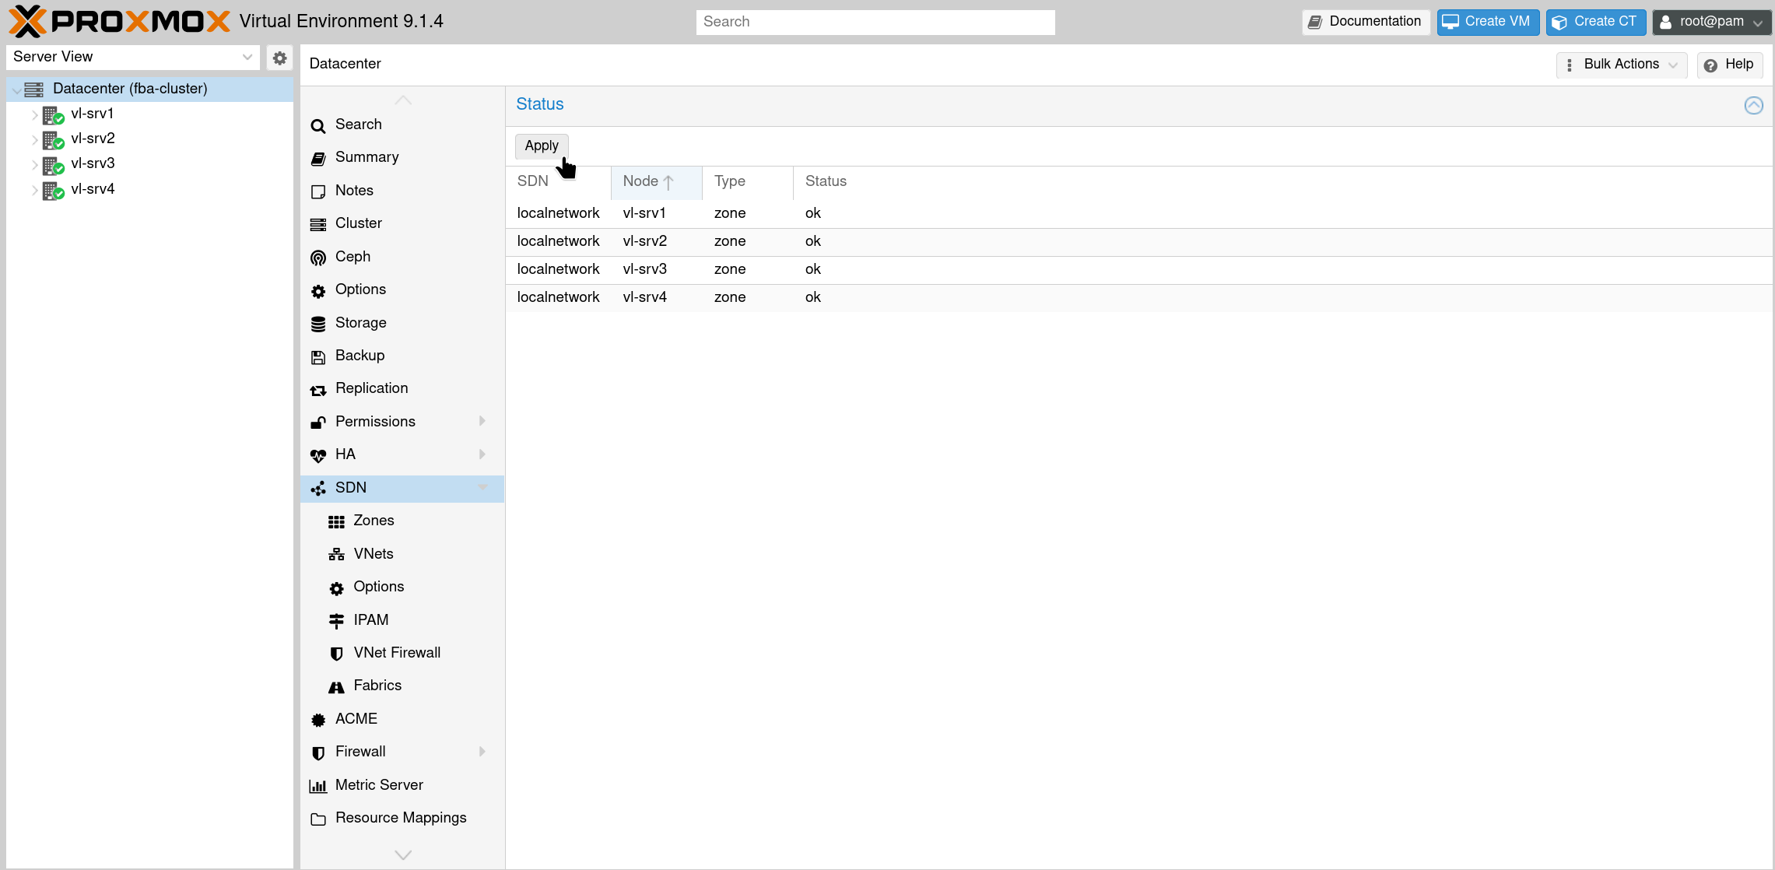Click the Permissions unlock icon
Image resolution: width=1775 pixels, height=870 pixels.
[318, 423]
